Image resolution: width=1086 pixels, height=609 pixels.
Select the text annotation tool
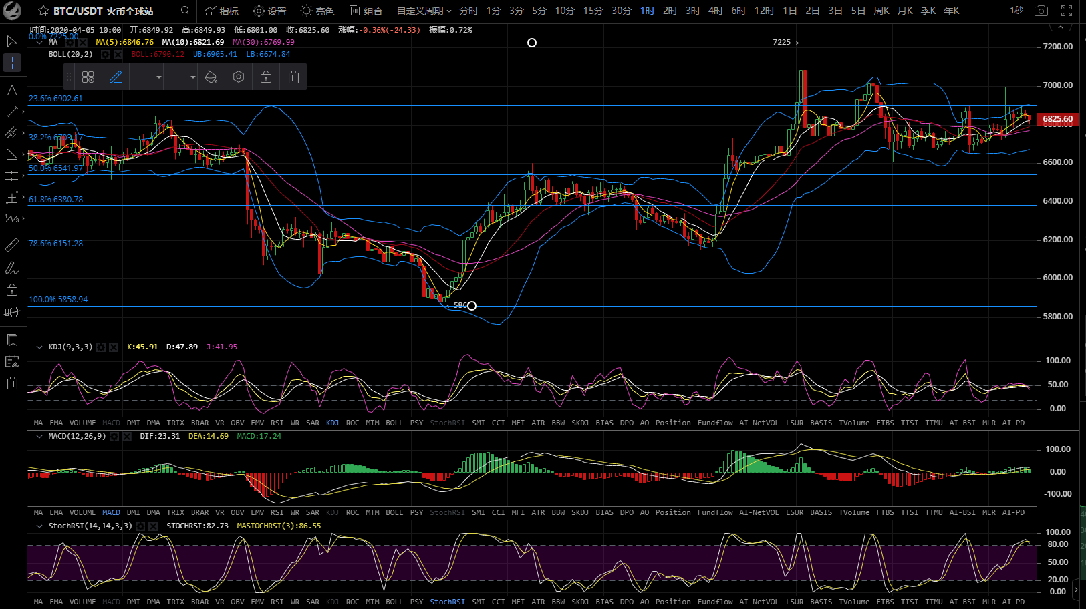coord(12,90)
